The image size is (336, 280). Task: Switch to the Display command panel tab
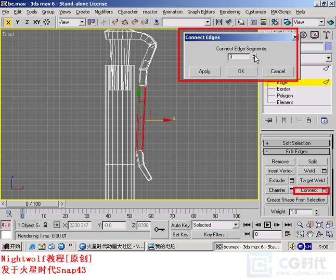point(314,35)
